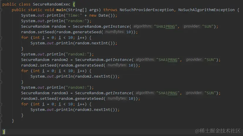This screenshot has height=136, width=243.
Task: Click the "random2:" string literal
Action: [77, 54]
